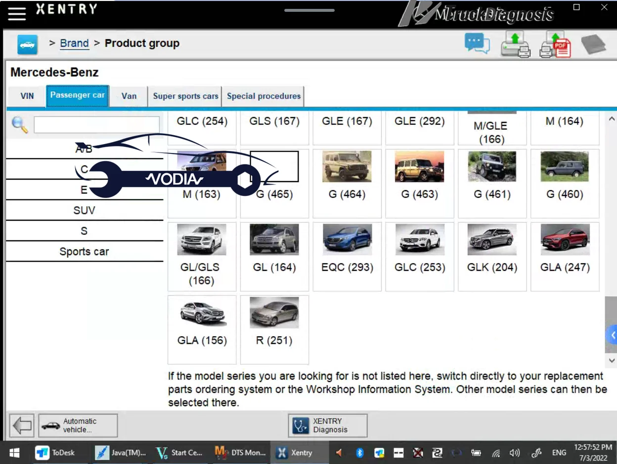This screenshot has width=617, height=464.
Task: Select the GLK (204) model series
Action: coord(492,257)
